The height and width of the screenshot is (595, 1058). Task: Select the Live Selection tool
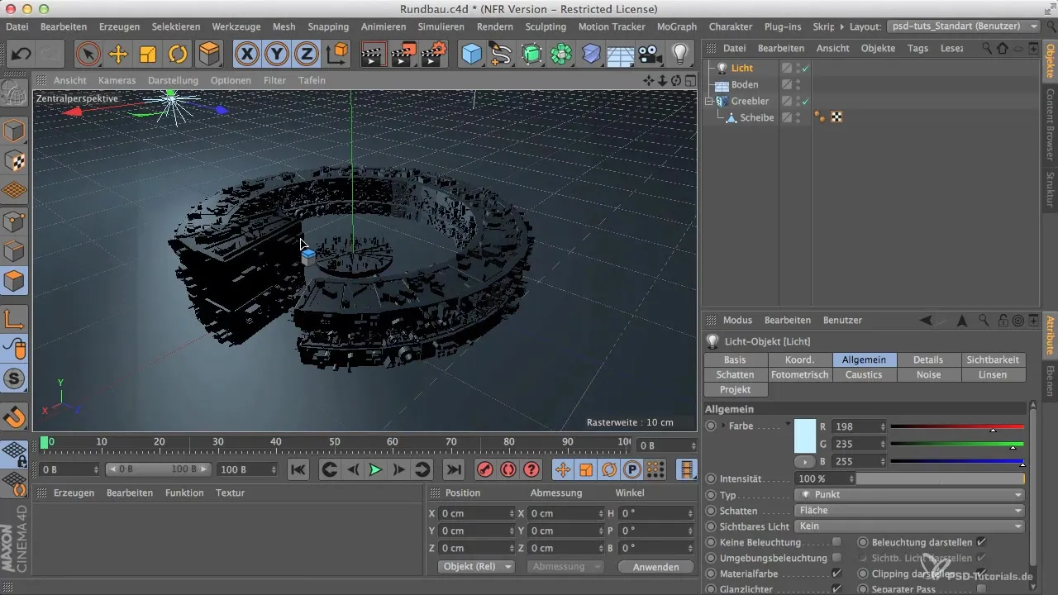pos(87,55)
